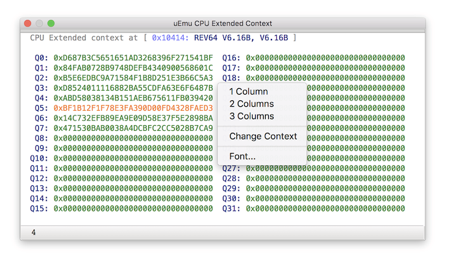Click the Q28 register zero value
This screenshot has width=456, height=267.
pos(325,178)
